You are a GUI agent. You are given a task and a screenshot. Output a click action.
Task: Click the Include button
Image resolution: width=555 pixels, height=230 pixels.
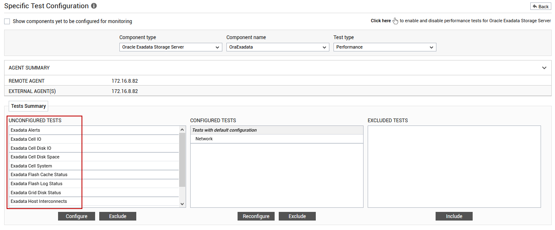pos(454,216)
